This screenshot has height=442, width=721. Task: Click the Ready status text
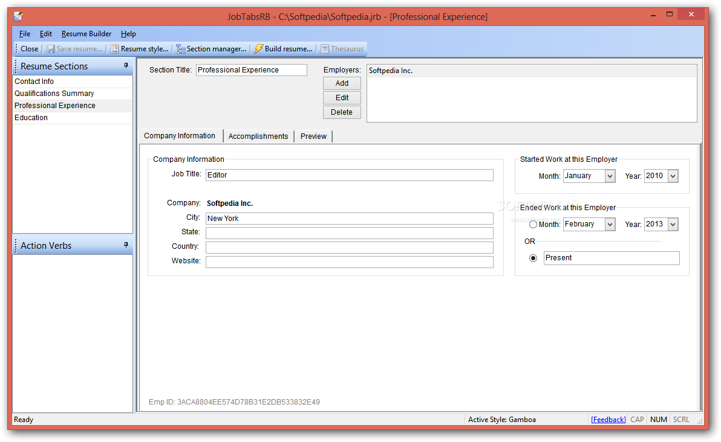tap(24, 420)
